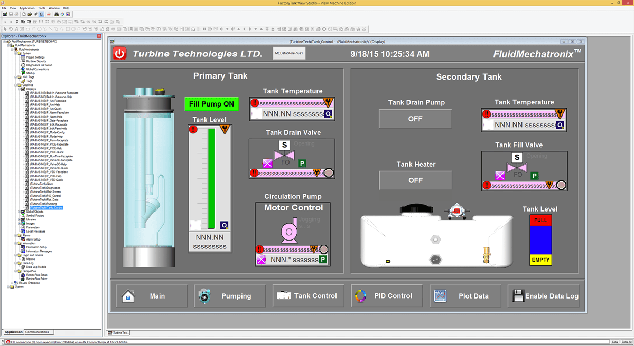Click the Primary Tank cylinder image
The height and width of the screenshot is (346, 634).
149,177
